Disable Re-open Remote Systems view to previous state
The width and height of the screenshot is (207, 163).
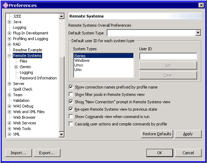tap(71, 109)
